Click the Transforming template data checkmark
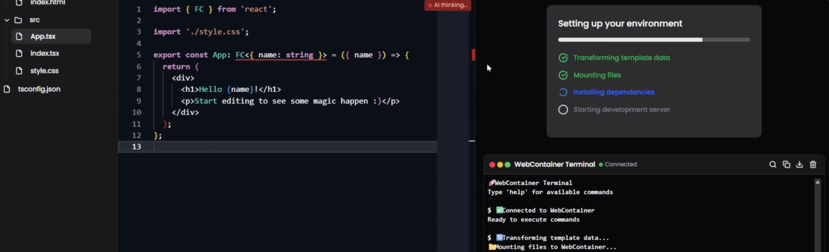Image resolution: width=829 pixels, height=252 pixels. click(x=563, y=58)
